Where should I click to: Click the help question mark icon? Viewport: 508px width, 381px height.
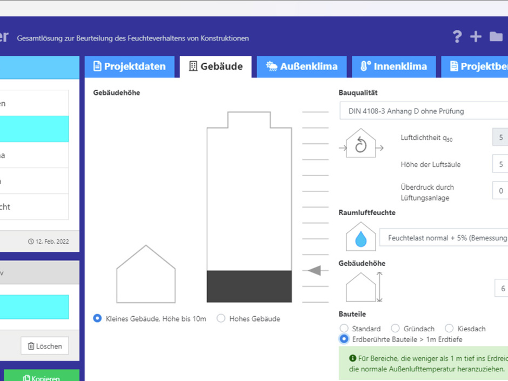click(457, 37)
